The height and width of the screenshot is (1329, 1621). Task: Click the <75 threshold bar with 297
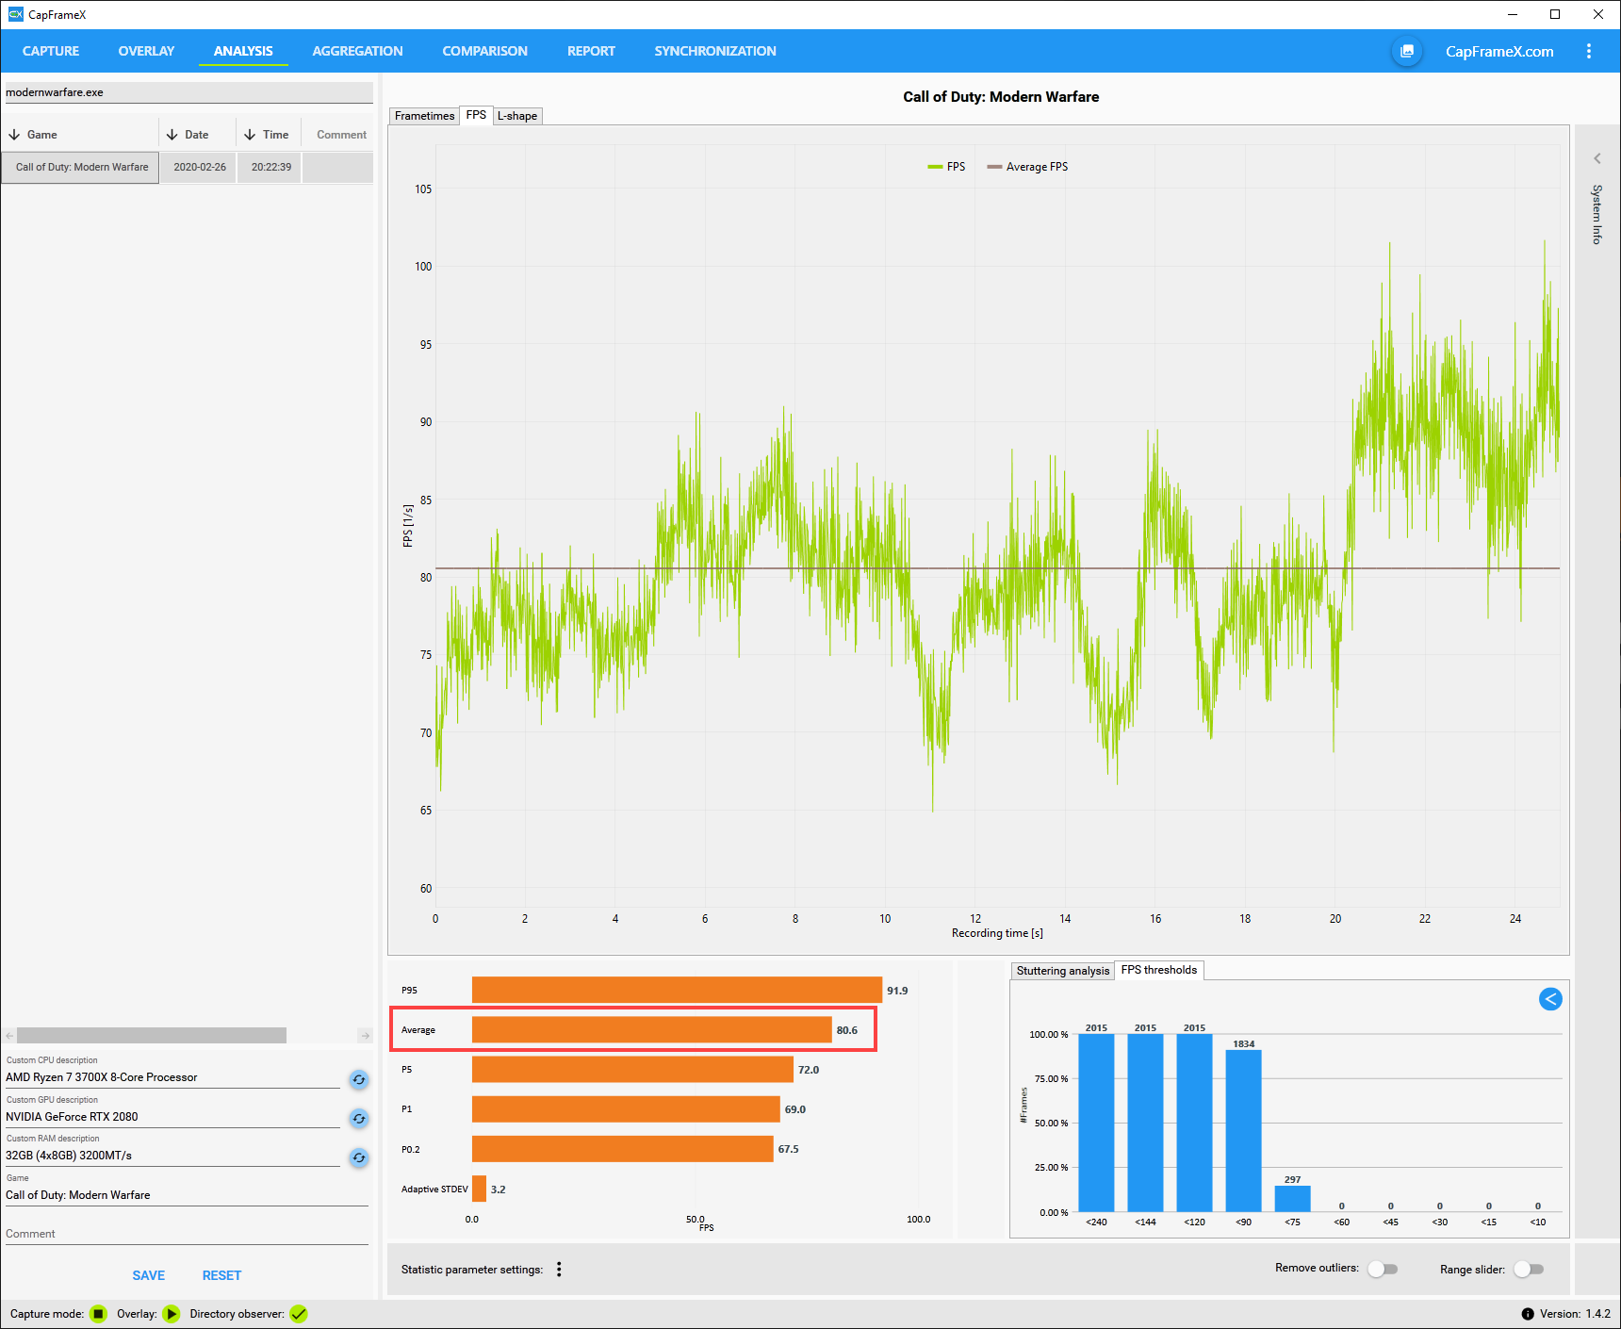[1293, 1198]
